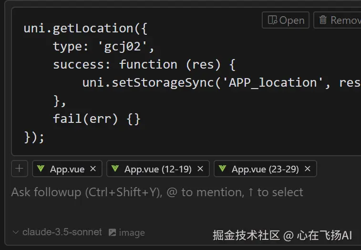Click the trash Remove button
361x250 pixels.
pyautogui.click(x=339, y=20)
